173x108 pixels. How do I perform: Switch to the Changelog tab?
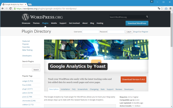point(94,89)
